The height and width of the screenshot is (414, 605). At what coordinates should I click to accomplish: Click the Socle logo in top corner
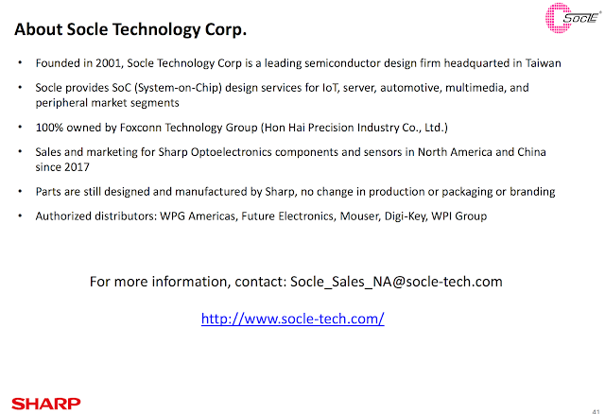pos(573,18)
